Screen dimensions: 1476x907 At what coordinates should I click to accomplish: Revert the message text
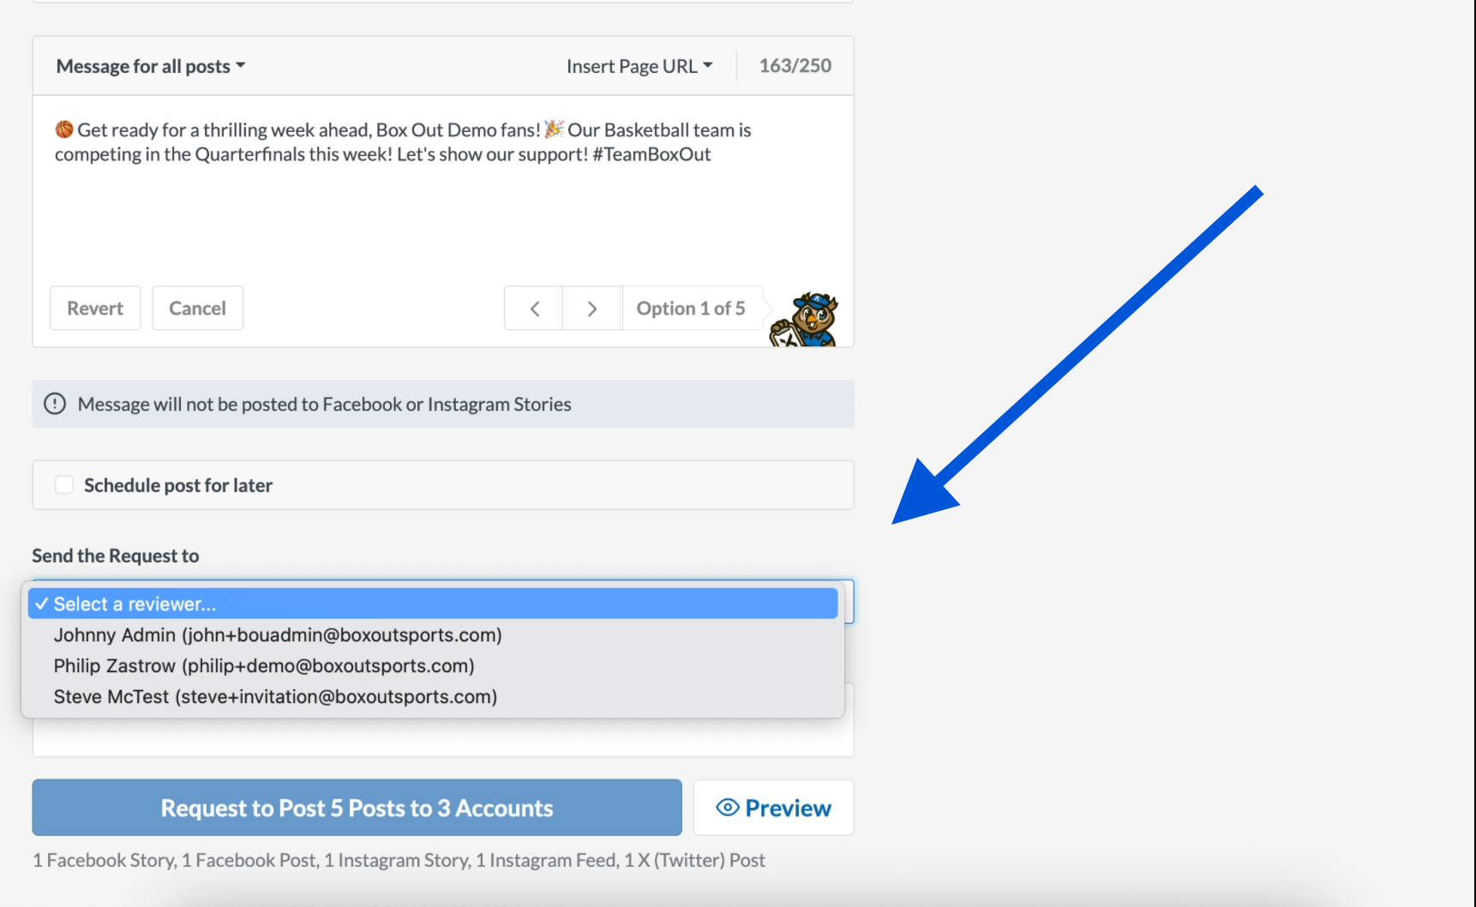pyautogui.click(x=95, y=309)
